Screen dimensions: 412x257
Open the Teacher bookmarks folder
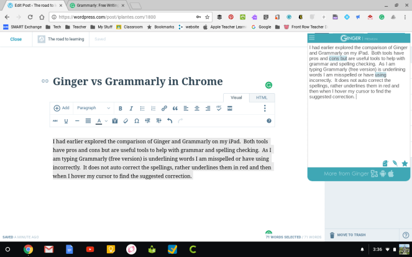point(76,27)
